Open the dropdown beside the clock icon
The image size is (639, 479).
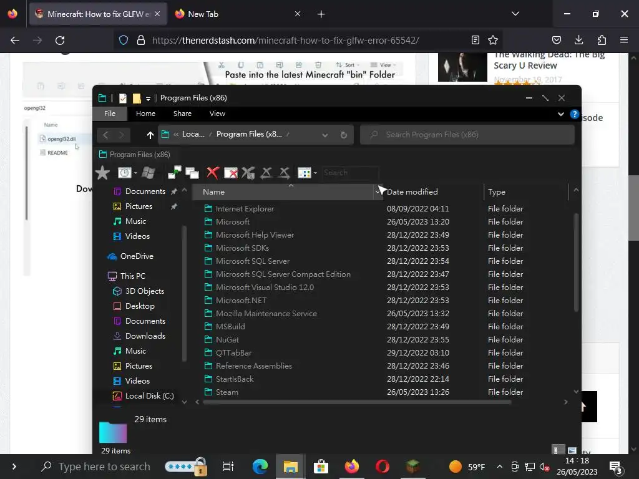tap(135, 173)
